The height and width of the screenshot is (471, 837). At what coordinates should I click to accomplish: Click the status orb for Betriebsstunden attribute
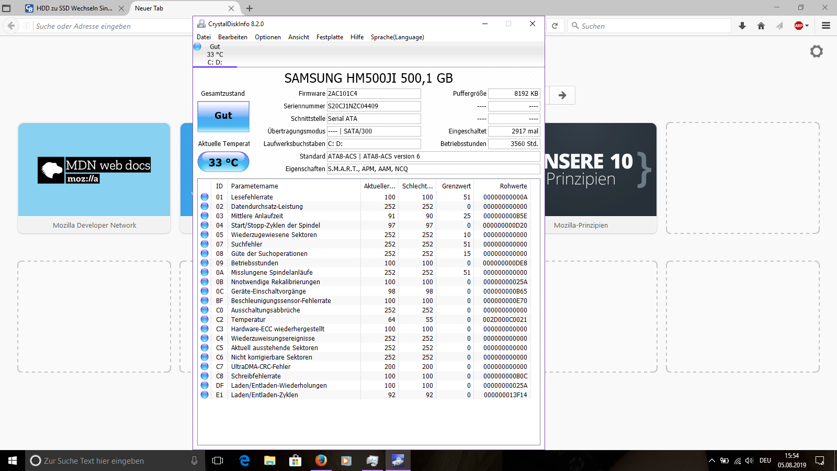pos(205,263)
